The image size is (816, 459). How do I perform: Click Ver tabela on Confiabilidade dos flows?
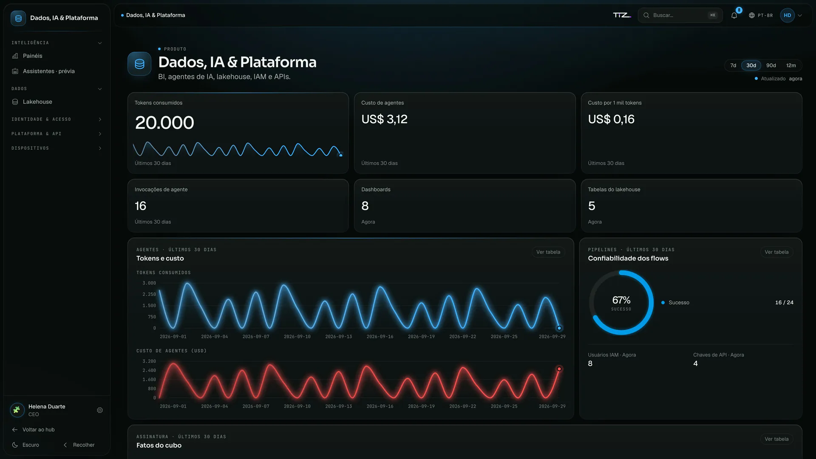[776, 252]
